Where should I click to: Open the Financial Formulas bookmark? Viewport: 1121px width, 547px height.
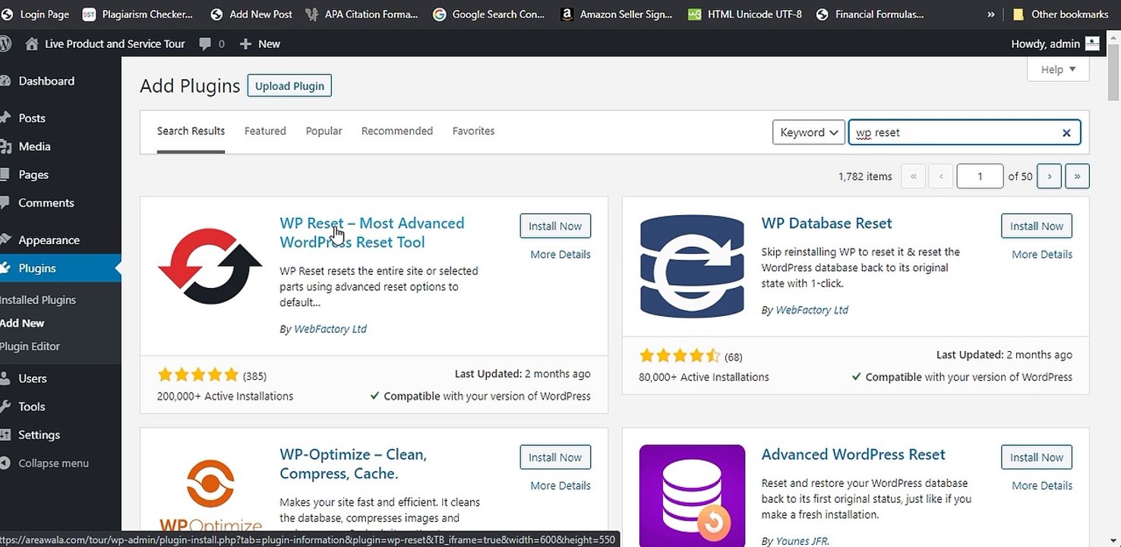click(x=870, y=14)
